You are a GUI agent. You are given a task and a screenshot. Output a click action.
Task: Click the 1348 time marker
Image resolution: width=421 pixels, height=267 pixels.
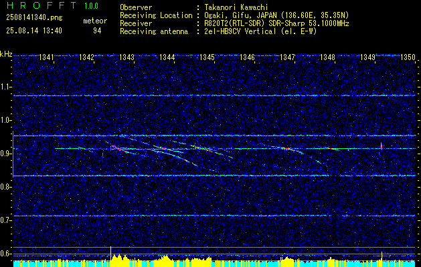327,57
